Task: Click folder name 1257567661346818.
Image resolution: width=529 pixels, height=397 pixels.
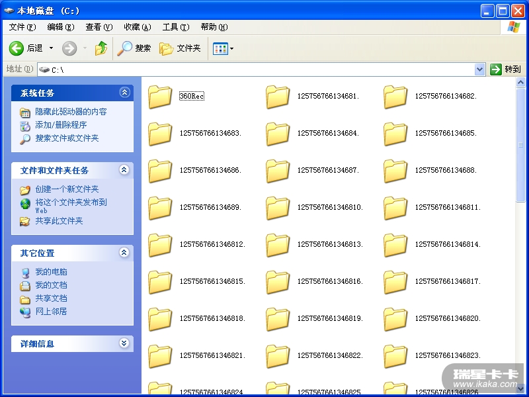Action: tap(212, 318)
